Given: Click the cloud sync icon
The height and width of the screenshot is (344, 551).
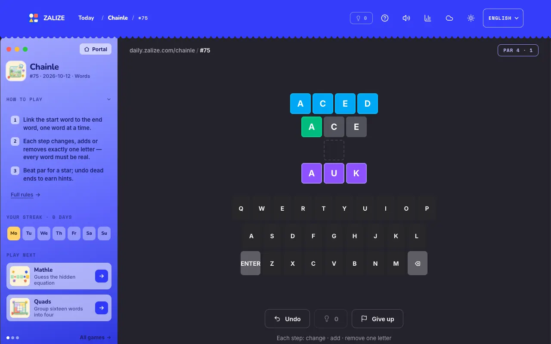Looking at the screenshot, I should click(x=449, y=18).
